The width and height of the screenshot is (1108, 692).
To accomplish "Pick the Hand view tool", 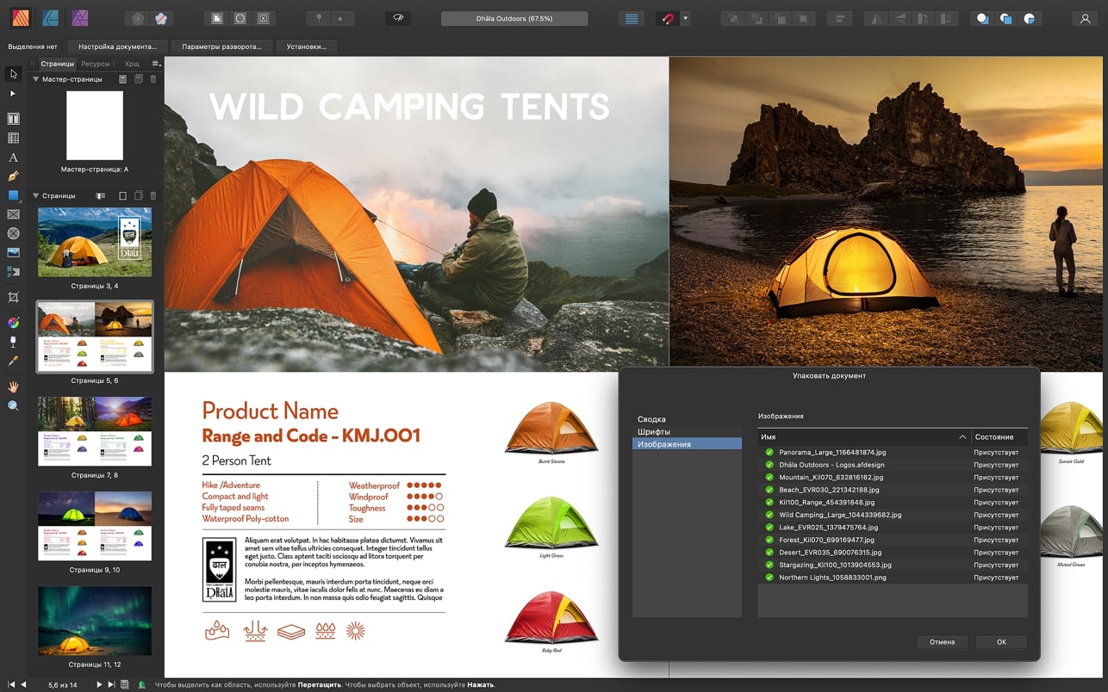I will pos(13,386).
